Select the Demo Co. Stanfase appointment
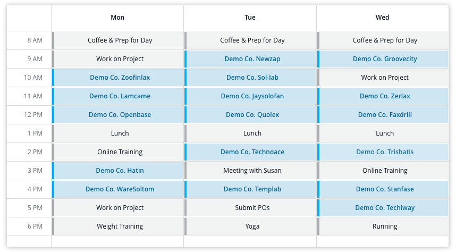The image size is (456, 252). 385,189
